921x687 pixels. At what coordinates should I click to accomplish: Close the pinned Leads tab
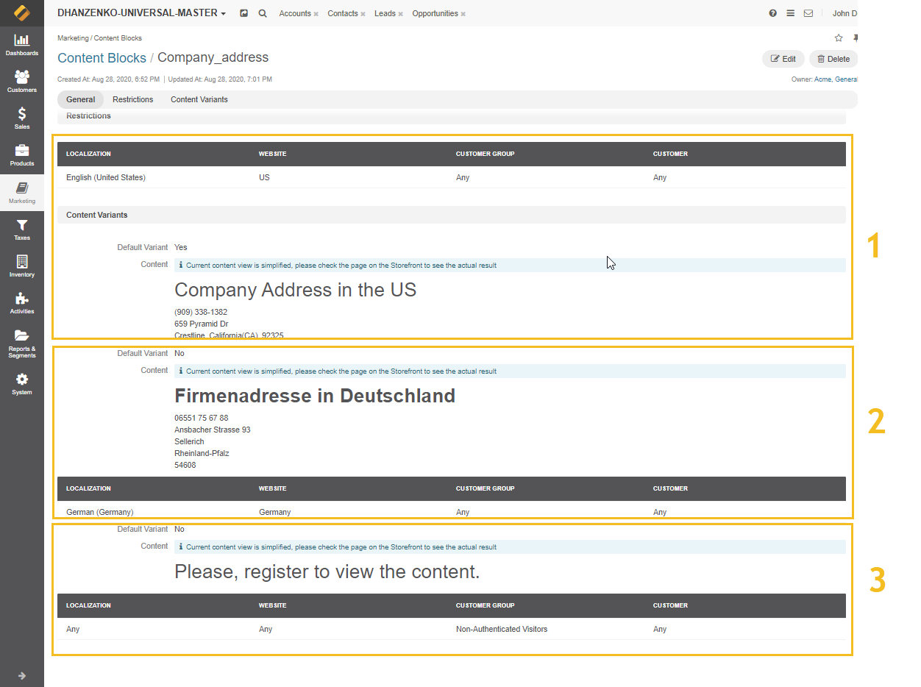coord(400,14)
